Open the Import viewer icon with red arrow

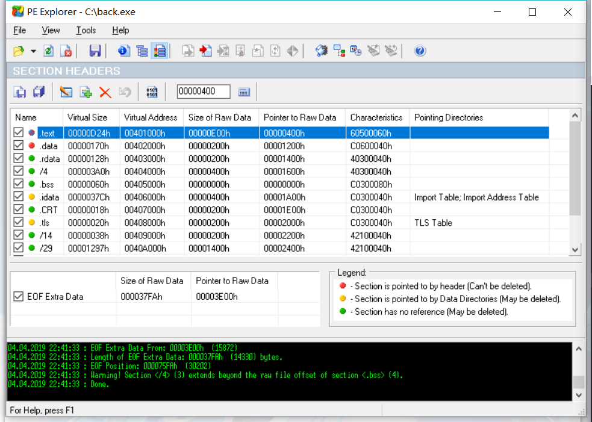tap(205, 51)
